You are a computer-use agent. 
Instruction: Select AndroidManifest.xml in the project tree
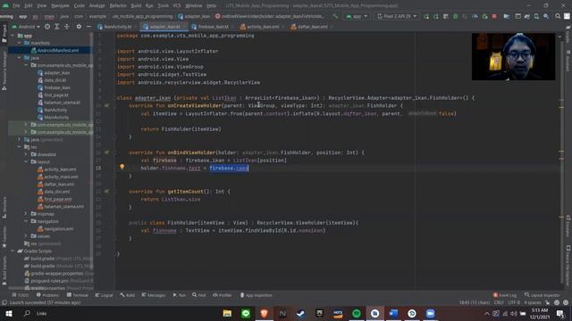point(58,50)
